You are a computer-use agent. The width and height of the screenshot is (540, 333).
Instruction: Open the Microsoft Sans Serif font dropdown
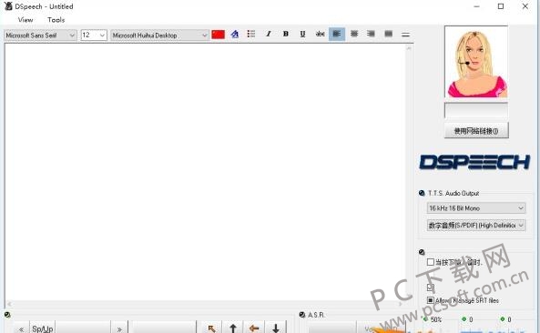tap(40, 35)
